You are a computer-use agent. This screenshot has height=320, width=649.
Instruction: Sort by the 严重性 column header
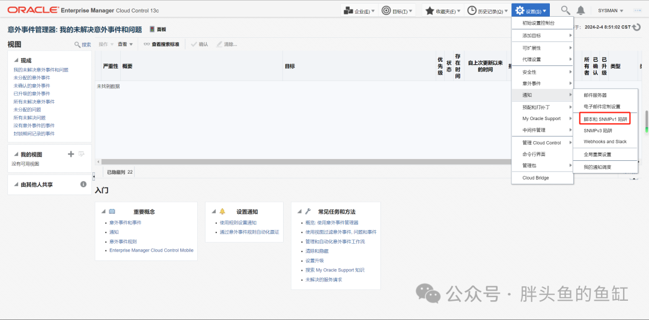pos(111,66)
